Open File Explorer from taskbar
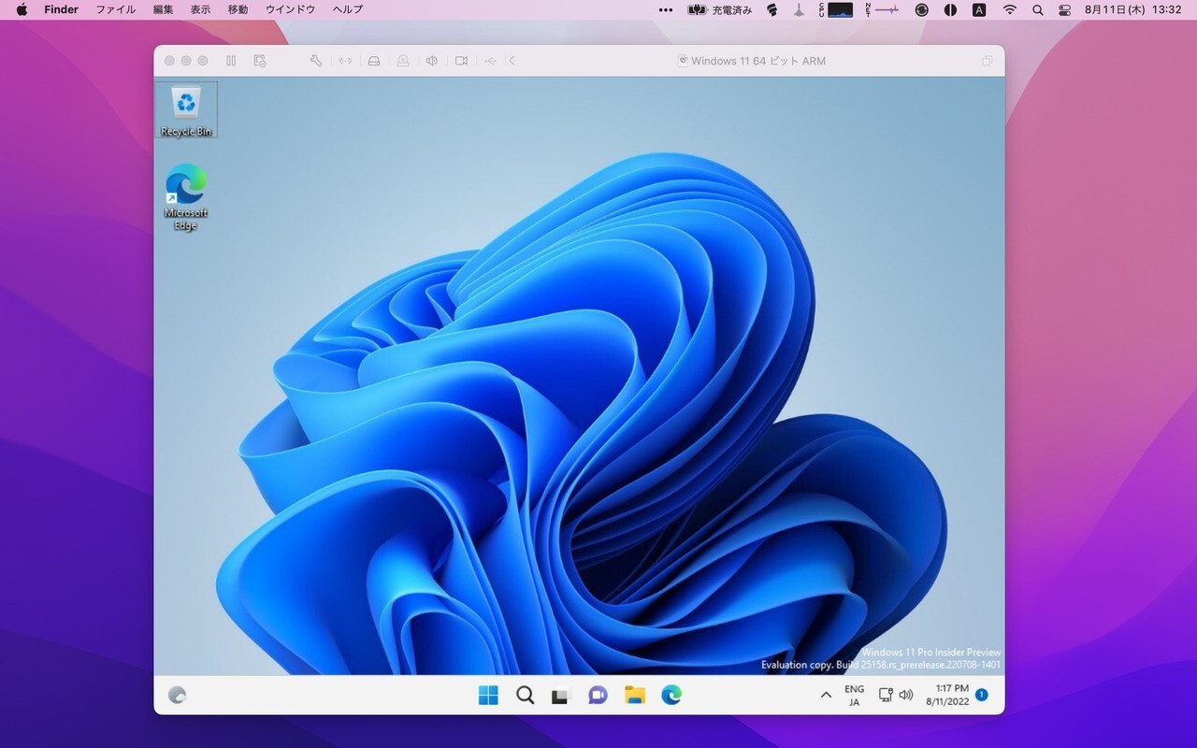Image resolution: width=1197 pixels, height=748 pixels. point(635,695)
